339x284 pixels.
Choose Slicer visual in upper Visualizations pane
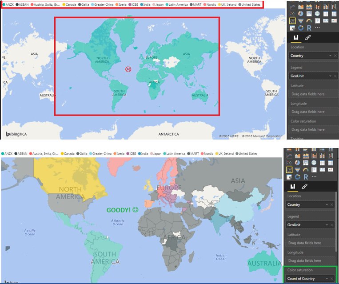pos(292,28)
